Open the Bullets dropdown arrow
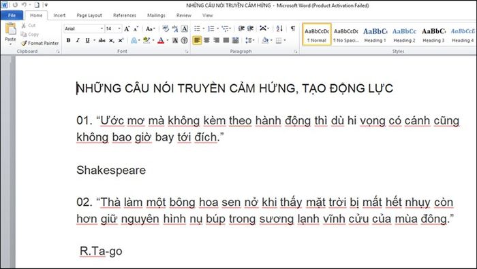The width and height of the screenshot is (477, 269). point(203,29)
